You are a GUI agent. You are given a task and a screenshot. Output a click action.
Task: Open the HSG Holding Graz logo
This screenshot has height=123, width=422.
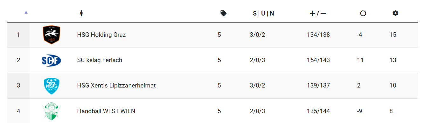[x=52, y=35]
